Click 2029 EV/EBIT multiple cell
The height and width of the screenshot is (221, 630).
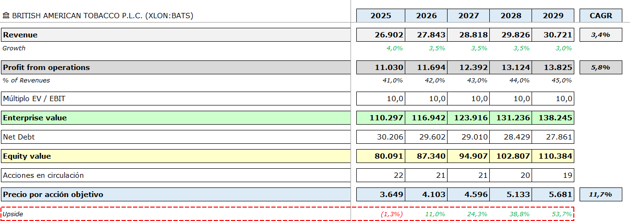[x=553, y=99]
